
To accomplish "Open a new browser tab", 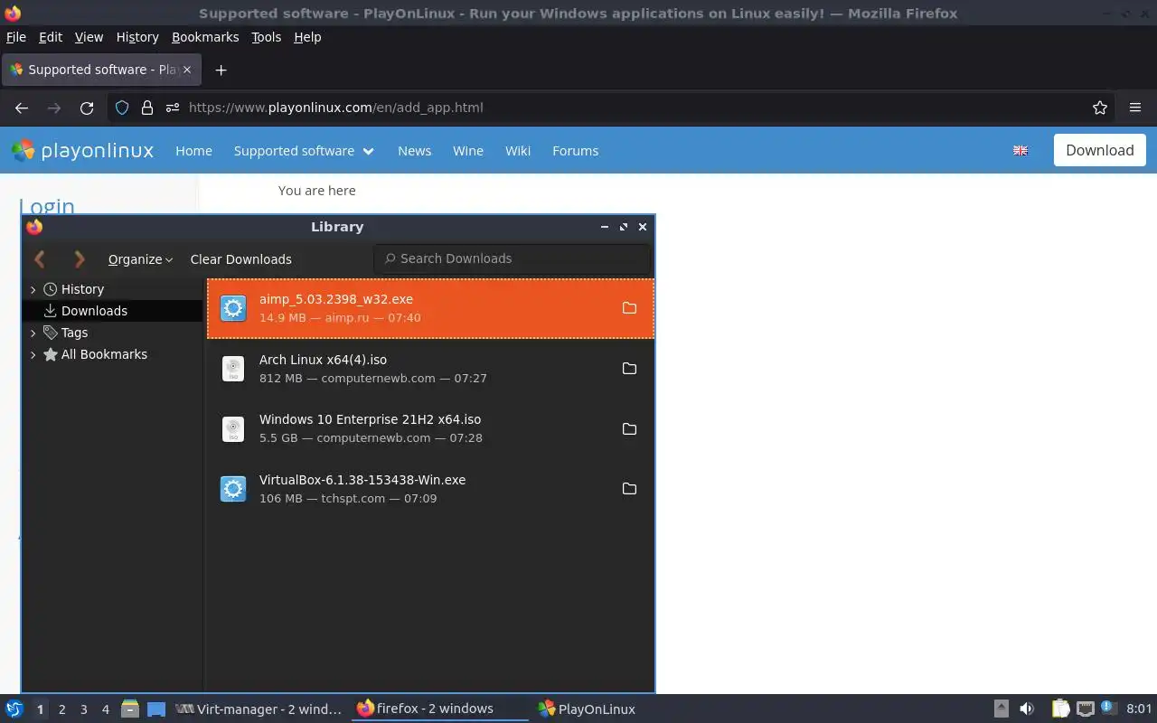I will click(x=221, y=70).
